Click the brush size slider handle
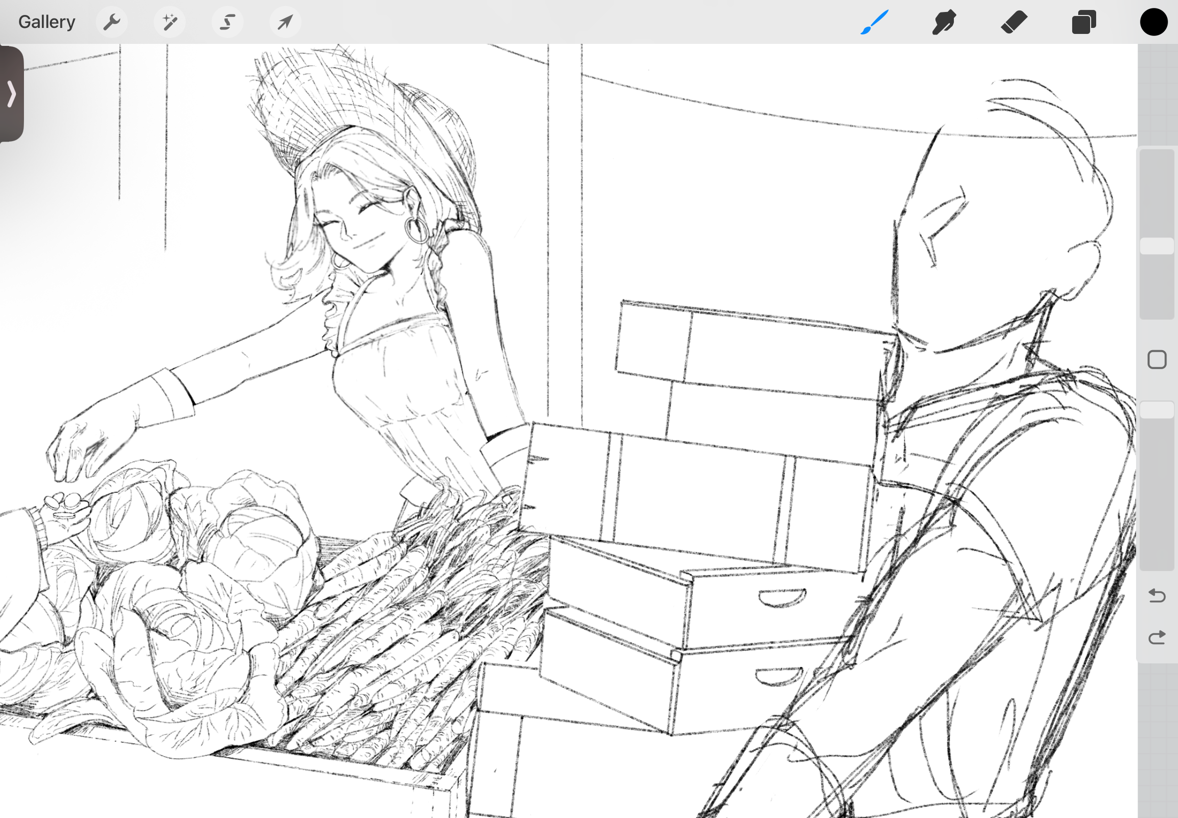The height and width of the screenshot is (818, 1178). click(1157, 246)
